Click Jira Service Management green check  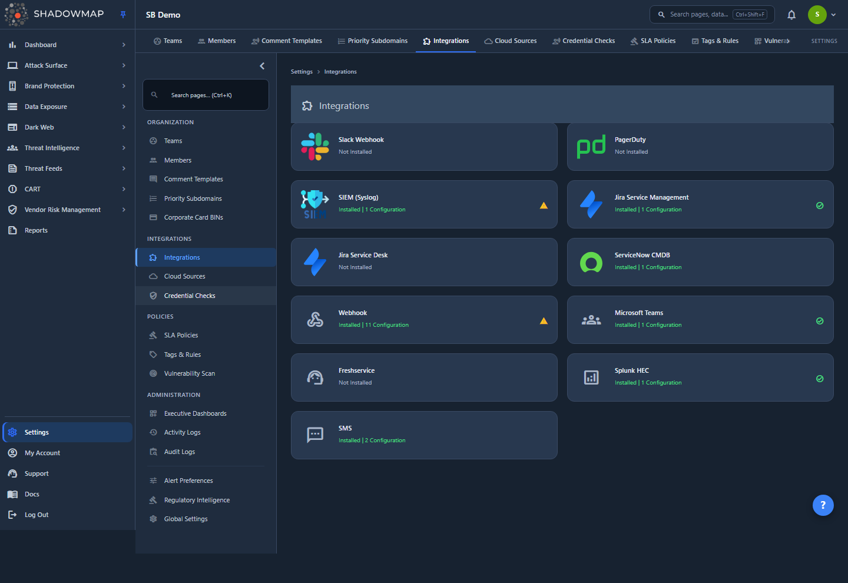(820, 206)
